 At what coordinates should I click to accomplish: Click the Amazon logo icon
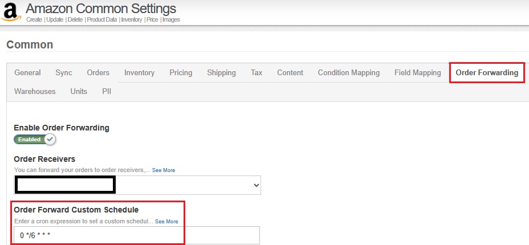pyautogui.click(x=11, y=12)
